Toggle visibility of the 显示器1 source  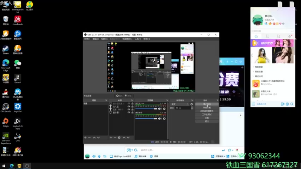click(x=129, y=112)
